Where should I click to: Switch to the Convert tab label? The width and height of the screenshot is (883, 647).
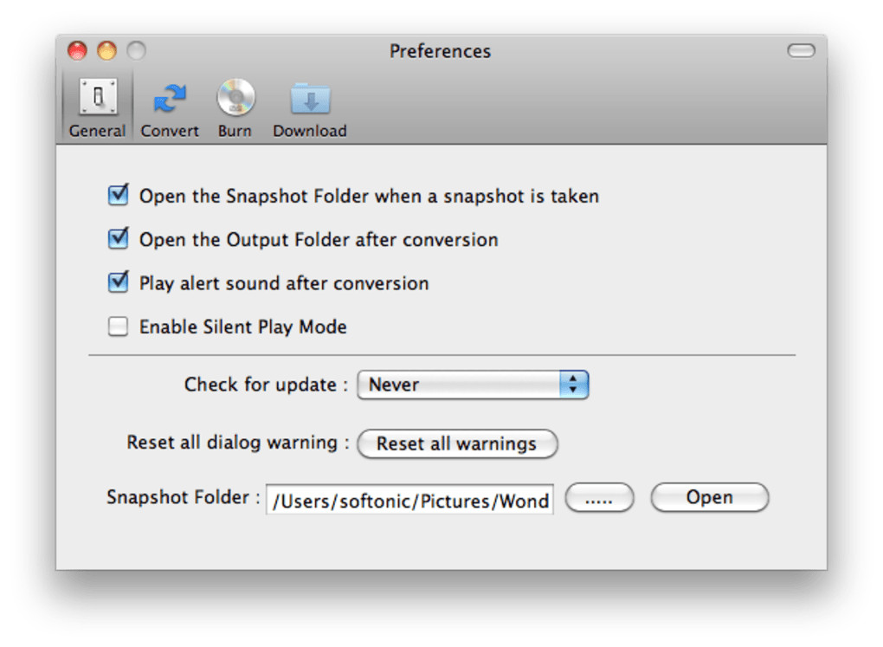coord(170,132)
